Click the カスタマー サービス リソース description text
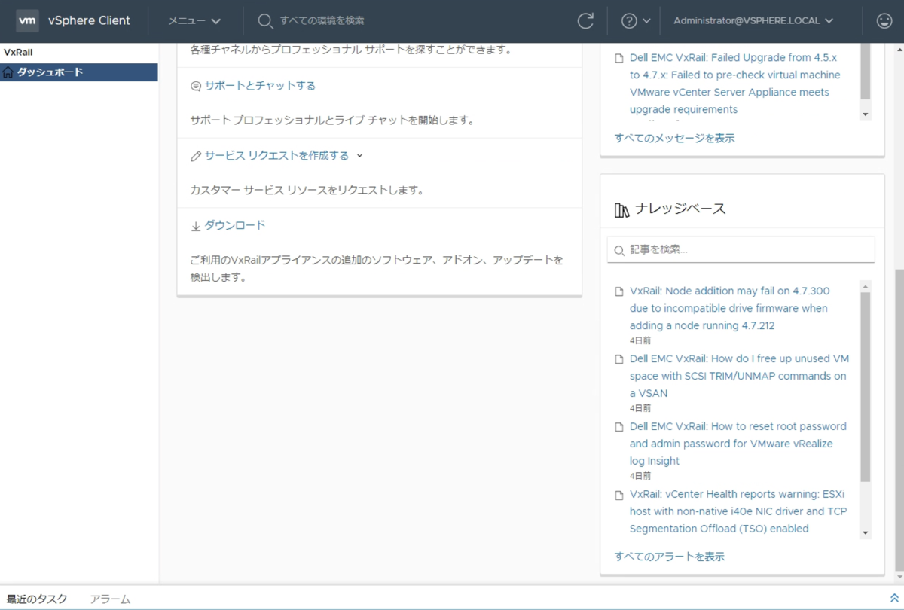This screenshot has width=904, height=610. (x=307, y=191)
